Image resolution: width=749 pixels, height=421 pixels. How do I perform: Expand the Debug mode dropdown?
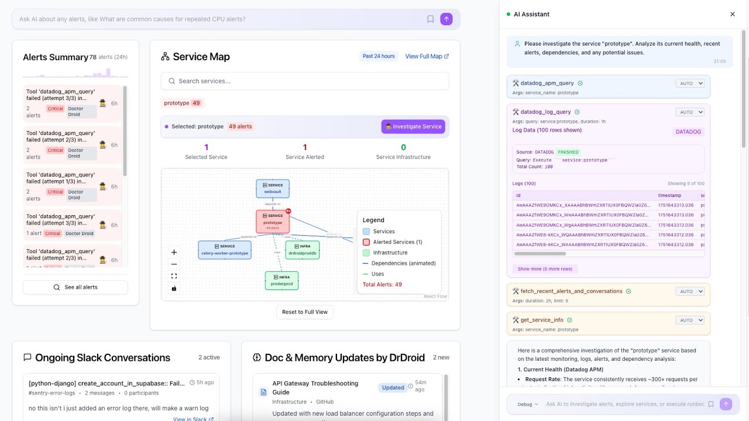[527, 404]
